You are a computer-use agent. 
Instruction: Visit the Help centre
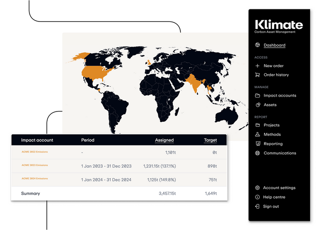tap(274, 197)
